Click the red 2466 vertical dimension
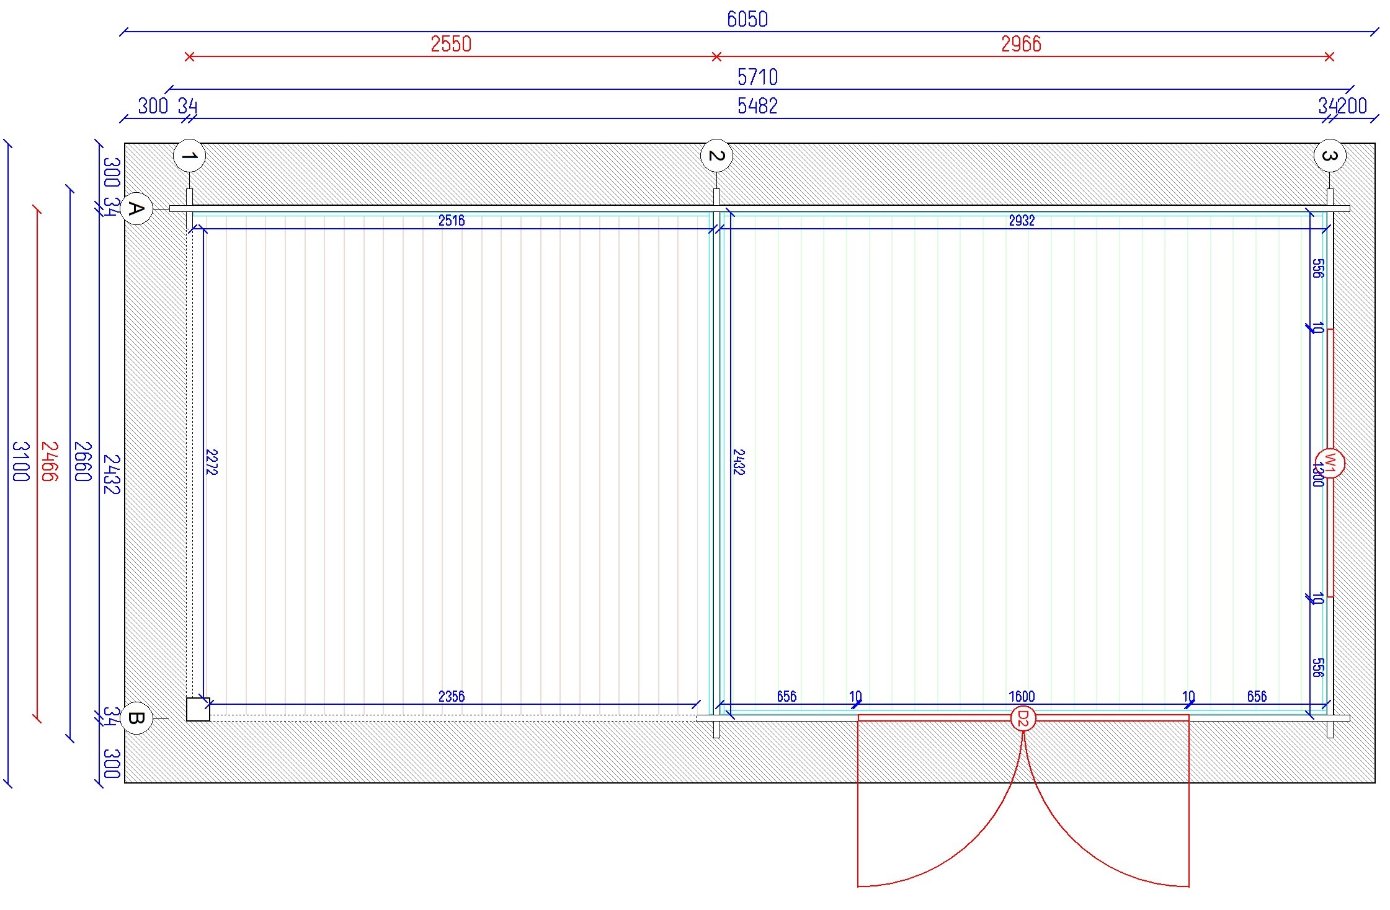The height and width of the screenshot is (910, 1390). (x=50, y=461)
